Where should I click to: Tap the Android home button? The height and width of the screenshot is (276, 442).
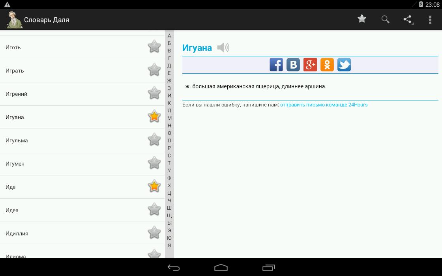pyautogui.click(x=221, y=267)
